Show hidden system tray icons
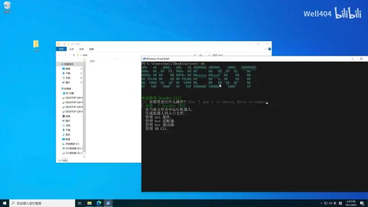 pyautogui.click(x=321, y=203)
